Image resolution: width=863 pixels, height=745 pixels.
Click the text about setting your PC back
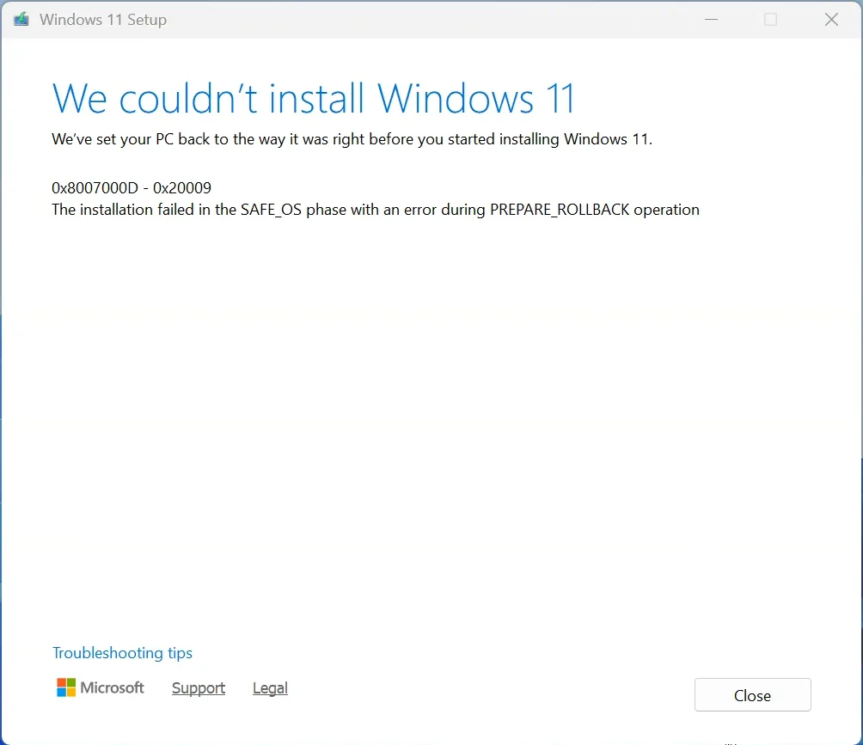pos(352,139)
